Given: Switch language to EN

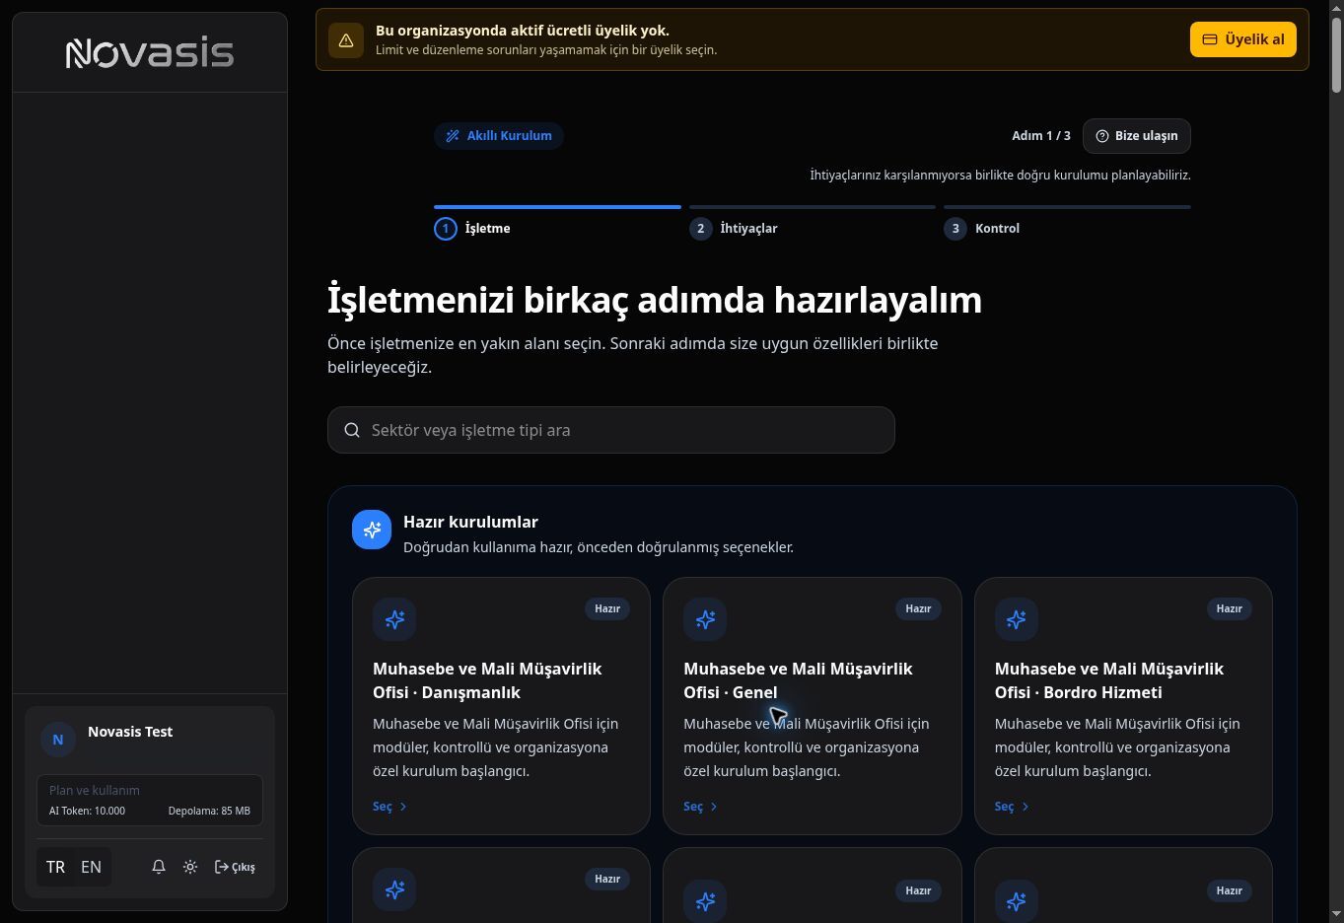Looking at the screenshot, I should [x=91, y=867].
